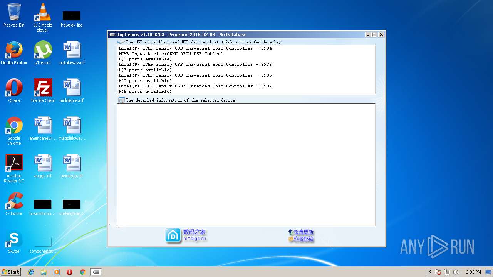Screen dimensions: 493x277
Task: Launch FileZilla Client from desktop
Action: [43, 91]
